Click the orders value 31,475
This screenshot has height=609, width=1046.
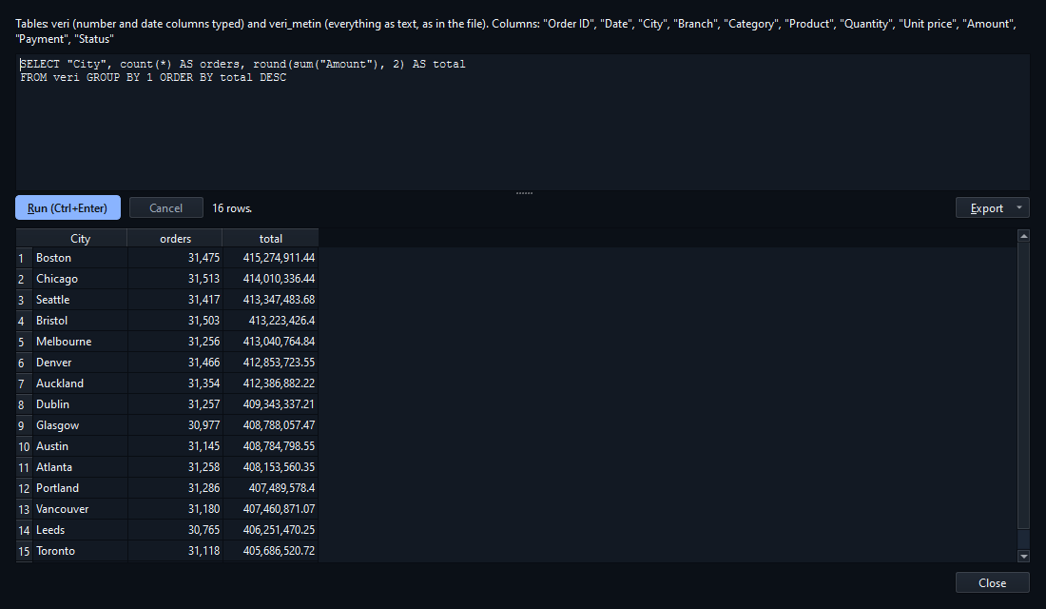176,258
